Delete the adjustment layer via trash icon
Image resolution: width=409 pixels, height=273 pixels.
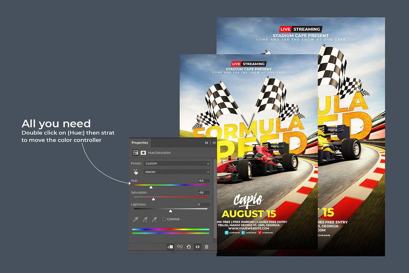(207, 247)
